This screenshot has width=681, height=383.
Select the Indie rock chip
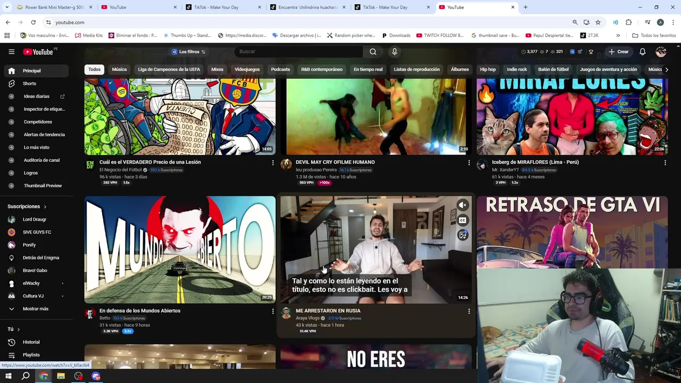[517, 70]
